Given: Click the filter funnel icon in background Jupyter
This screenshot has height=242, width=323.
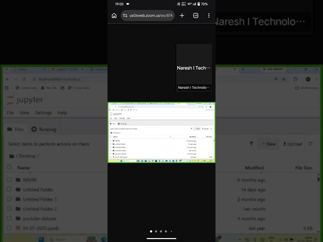Looking at the screenshot, I should (251, 144).
